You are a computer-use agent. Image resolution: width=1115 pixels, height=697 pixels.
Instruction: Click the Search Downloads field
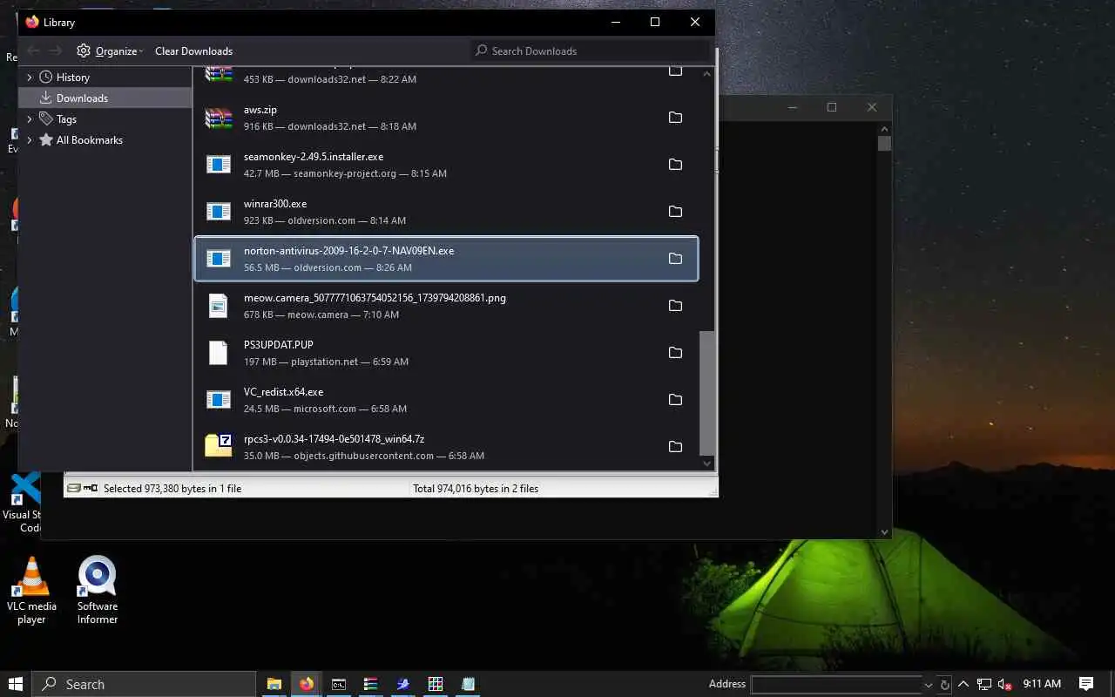coord(591,51)
